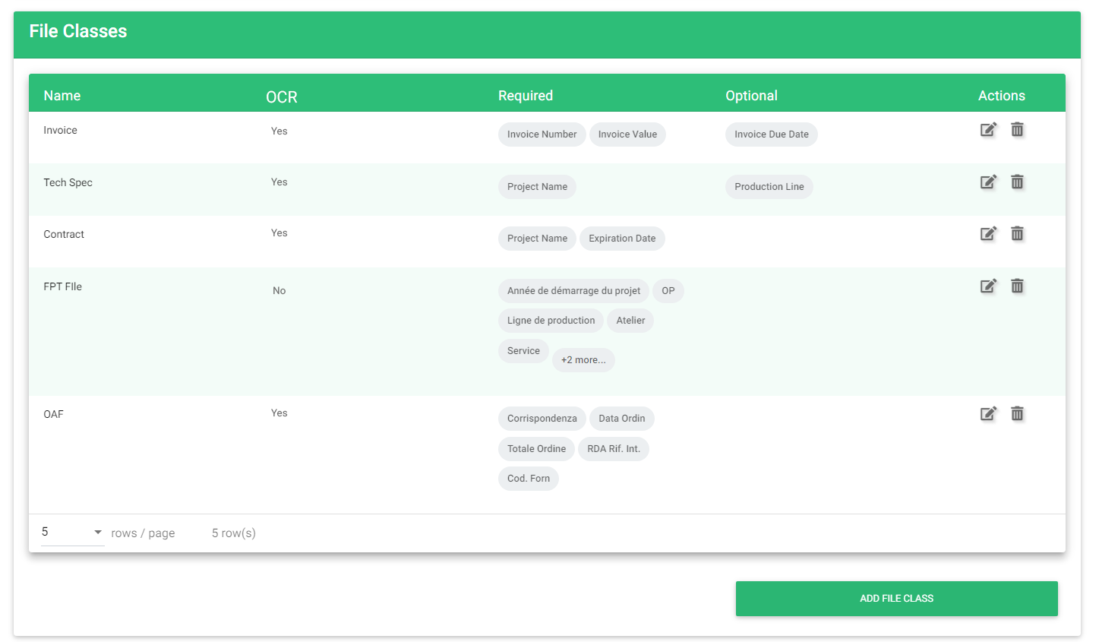Delete the Invoice file class

[1017, 130]
